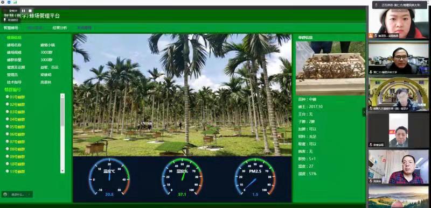The height and width of the screenshot is (208, 431).
Task: Click the beehive frame photo thumbnail
Action: point(330,68)
